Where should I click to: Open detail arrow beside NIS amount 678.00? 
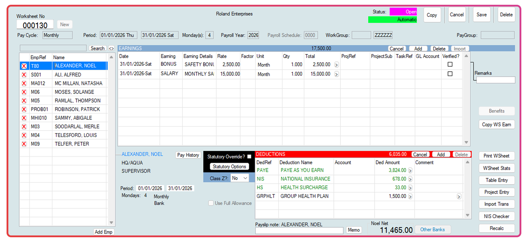(410, 179)
